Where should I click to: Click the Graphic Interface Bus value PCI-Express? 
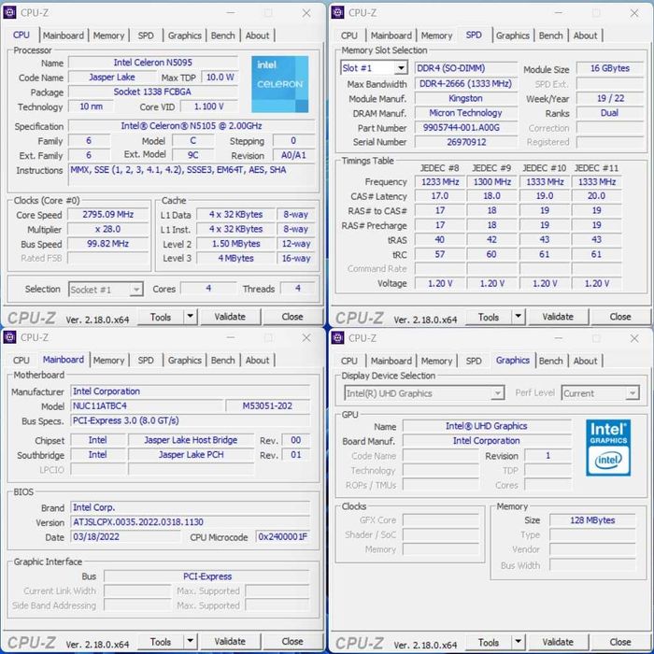pyautogui.click(x=206, y=576)
